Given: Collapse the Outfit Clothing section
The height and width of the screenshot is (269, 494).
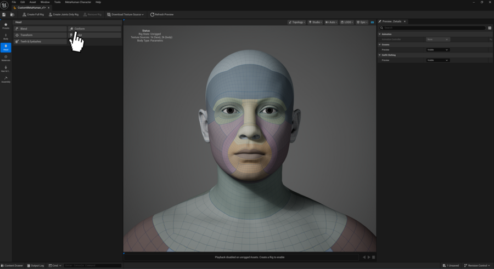Looking at the screenshot, I should coord(380,55).
